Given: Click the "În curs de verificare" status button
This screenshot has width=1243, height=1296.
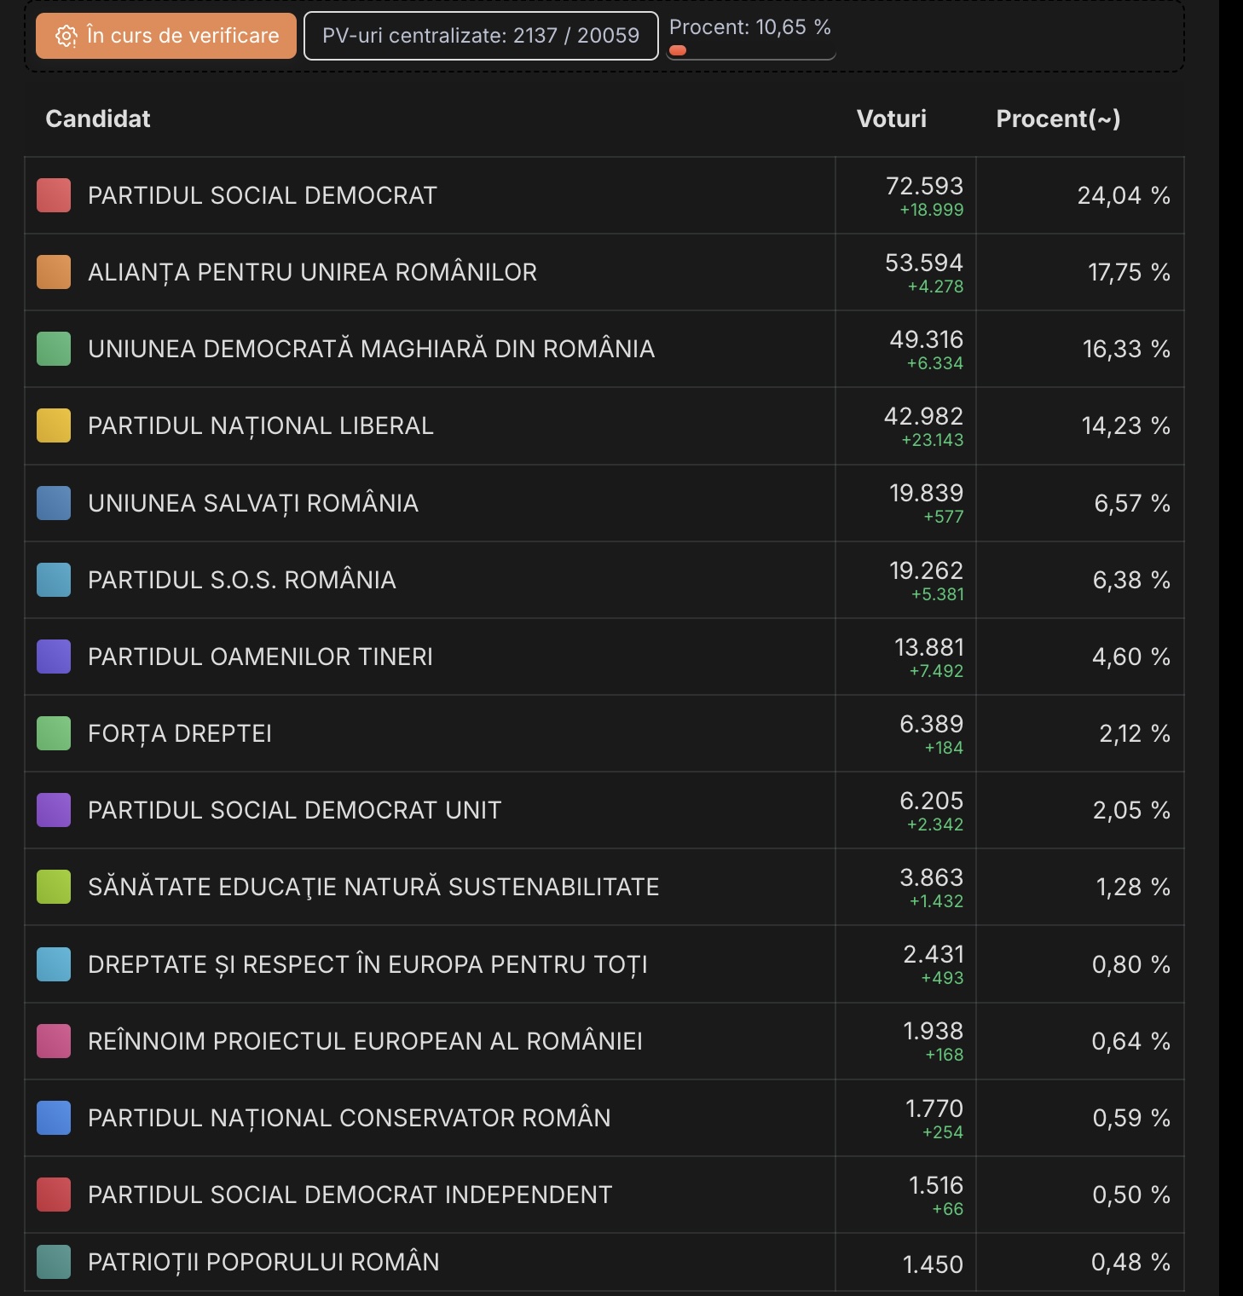Looking at the screenshot, I should 166,36.
